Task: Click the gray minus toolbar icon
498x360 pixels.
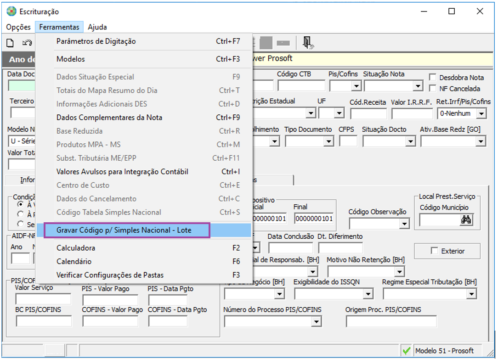Action: click(x=283, y=43)
